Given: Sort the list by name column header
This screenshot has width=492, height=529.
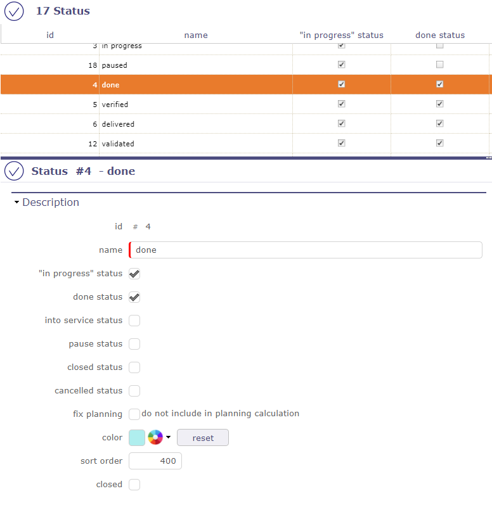Looking at the screenshot, I should [x=196, y=35].
